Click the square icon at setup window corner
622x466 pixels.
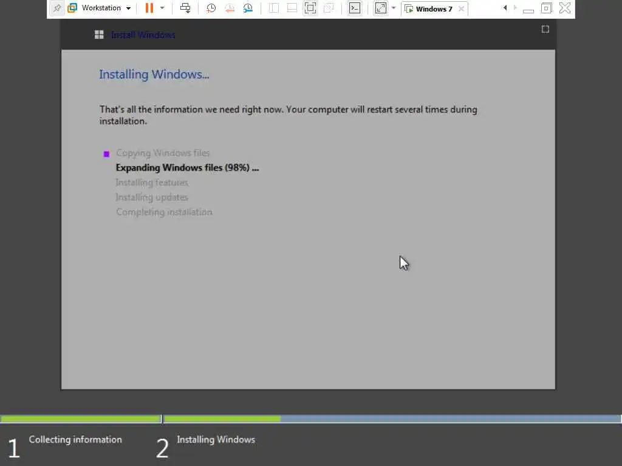(x=545, y=29)
